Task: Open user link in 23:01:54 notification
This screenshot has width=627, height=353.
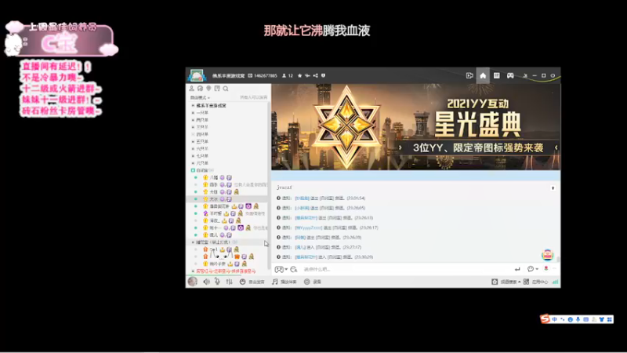Action: pos(302,198)
